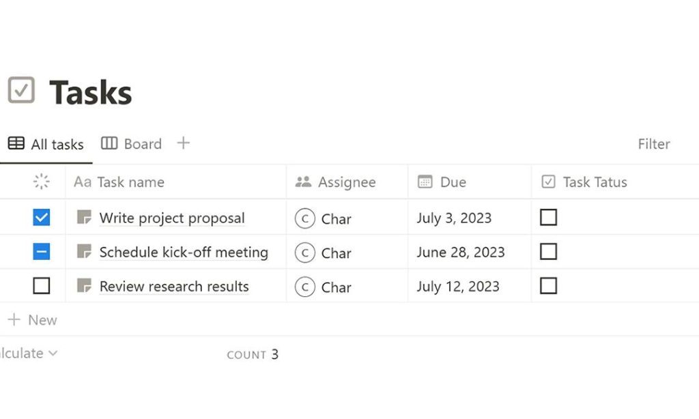Click the Tasks page checkbox icon
This screenshot has width=699, height=419.
click(x=21, y=89)
